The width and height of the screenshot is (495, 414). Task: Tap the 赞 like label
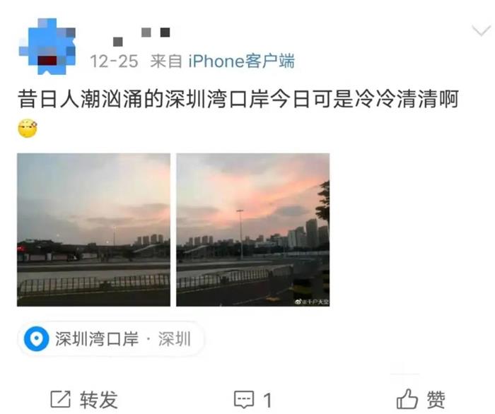436,399
